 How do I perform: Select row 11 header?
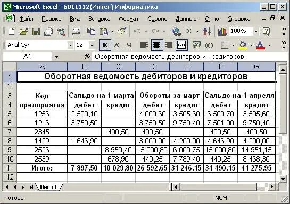10,168
